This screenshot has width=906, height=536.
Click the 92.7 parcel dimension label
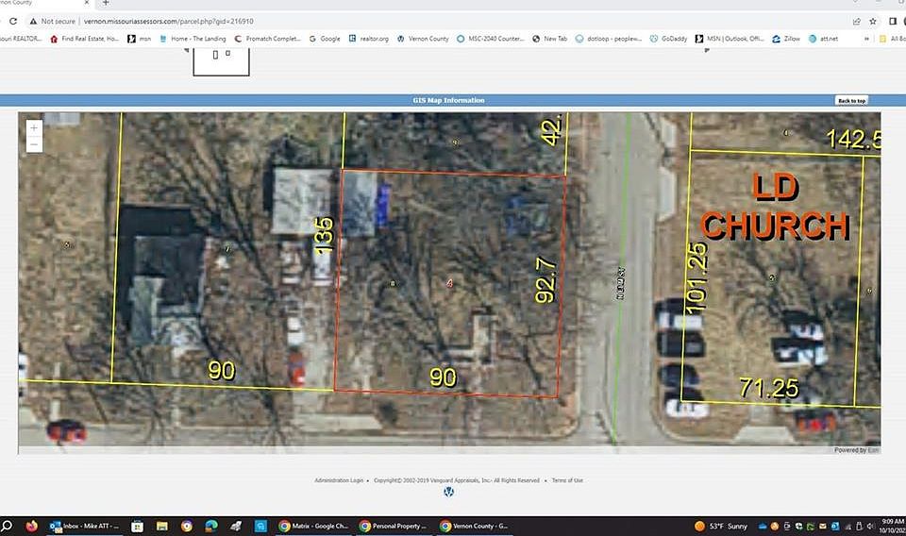point(546,279)
